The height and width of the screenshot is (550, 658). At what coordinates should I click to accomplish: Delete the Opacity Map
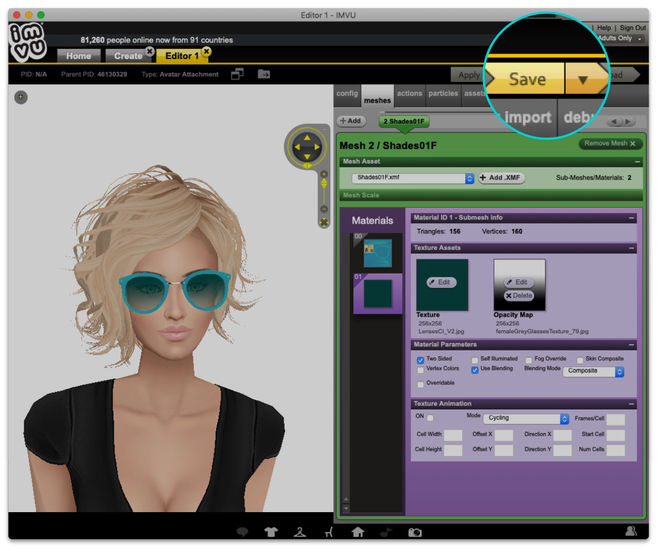pos(519,296)
